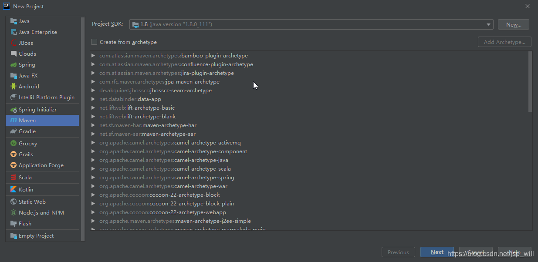Click the JBoss icon in sidebar
The height and width of the screenshot is (262, 538).
coord(14,43)
